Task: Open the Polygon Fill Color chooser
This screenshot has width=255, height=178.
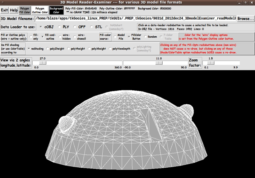Action: 25,10
